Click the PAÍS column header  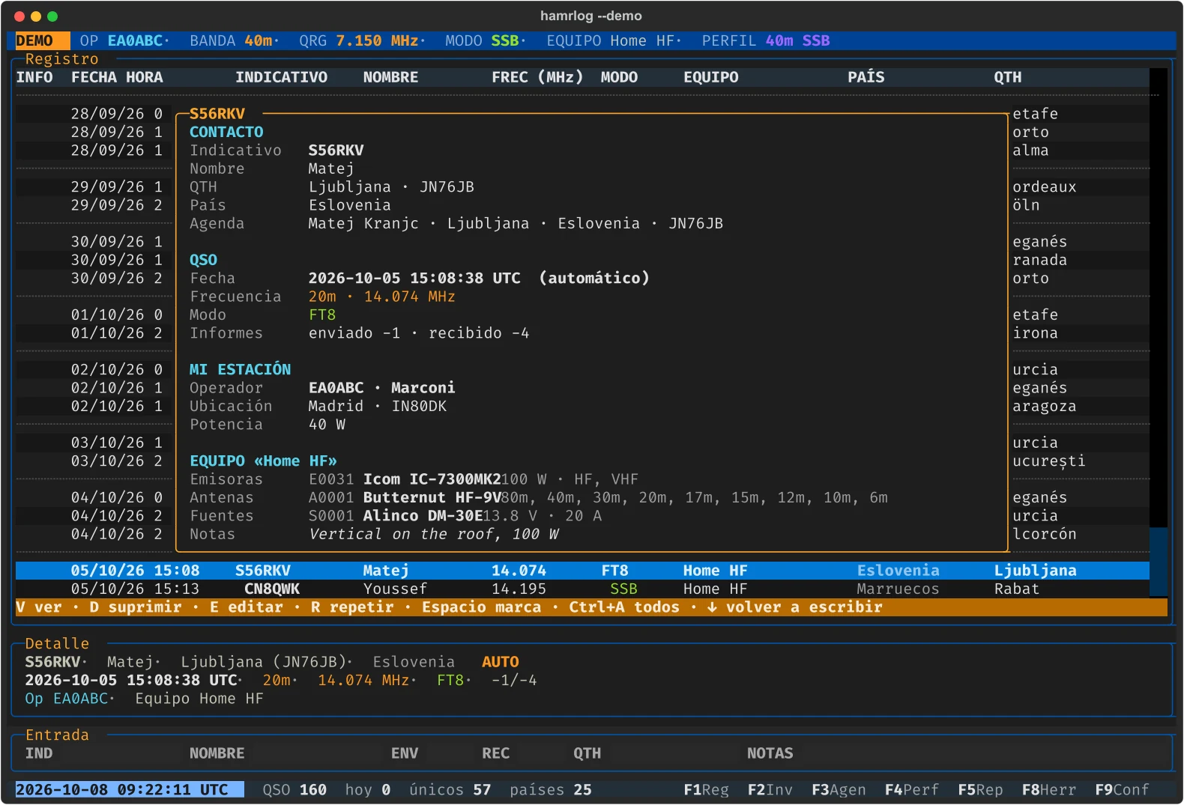pyautogui.click(x=866, y=77)
